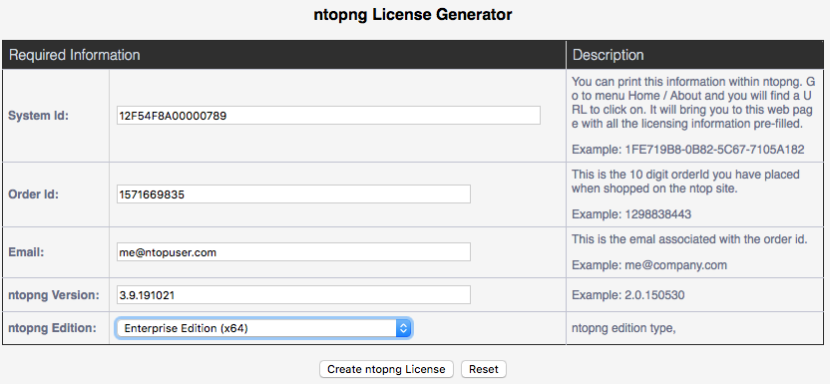Focus the Order Id text box
Viewport: 830px width, 384px height.
(293, 194)
